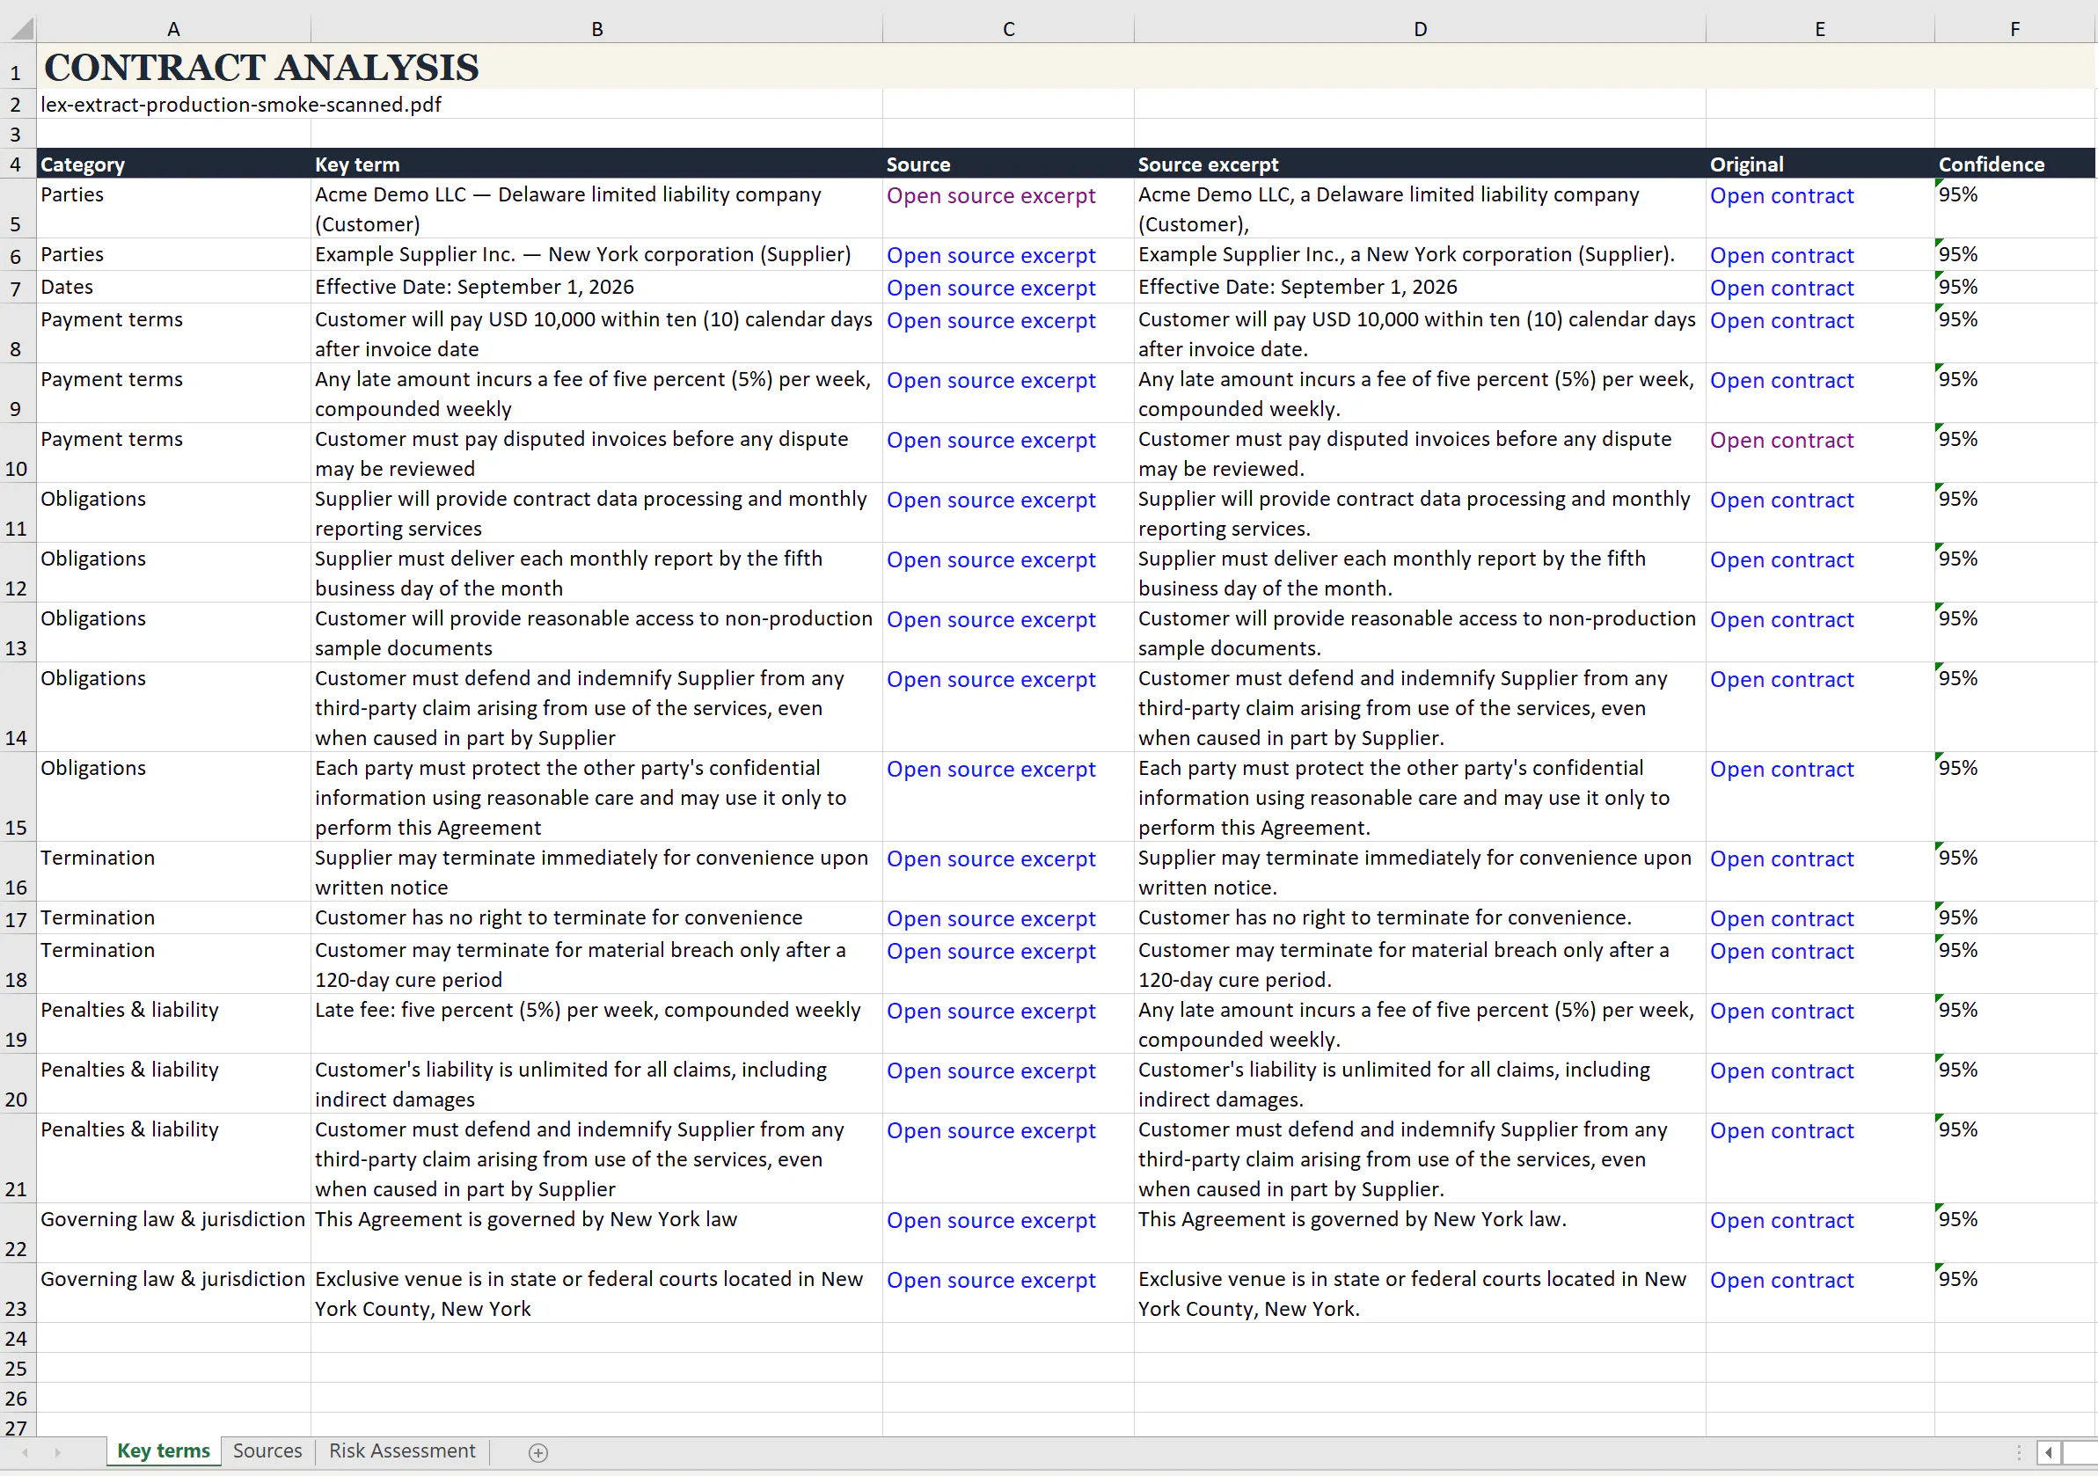Open source excerpt link for Acme Demo LLC row

[x=991, y=195]
